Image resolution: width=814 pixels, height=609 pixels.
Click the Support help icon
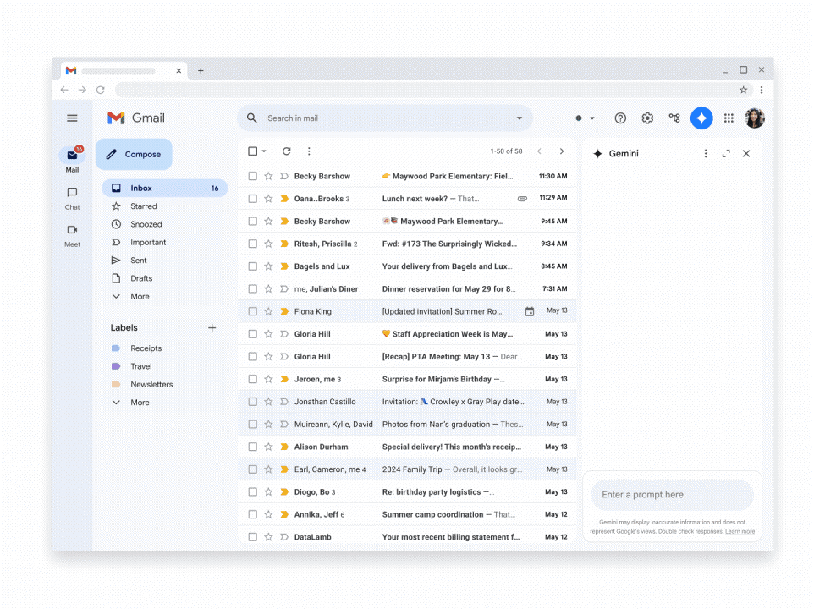pos(620,118)
